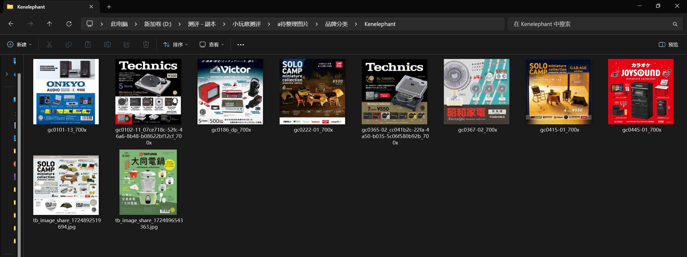This screenshot has height=257, width=687.
Task: Open the 查看 view options dropdown
Action: click(211, 44)
